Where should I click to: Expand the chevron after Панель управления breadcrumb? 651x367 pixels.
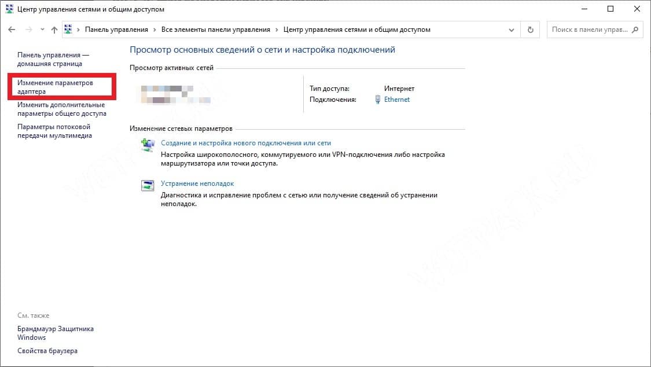[x=155, y=30]
